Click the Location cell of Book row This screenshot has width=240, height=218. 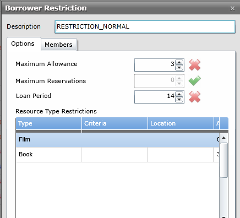point(180,155)
